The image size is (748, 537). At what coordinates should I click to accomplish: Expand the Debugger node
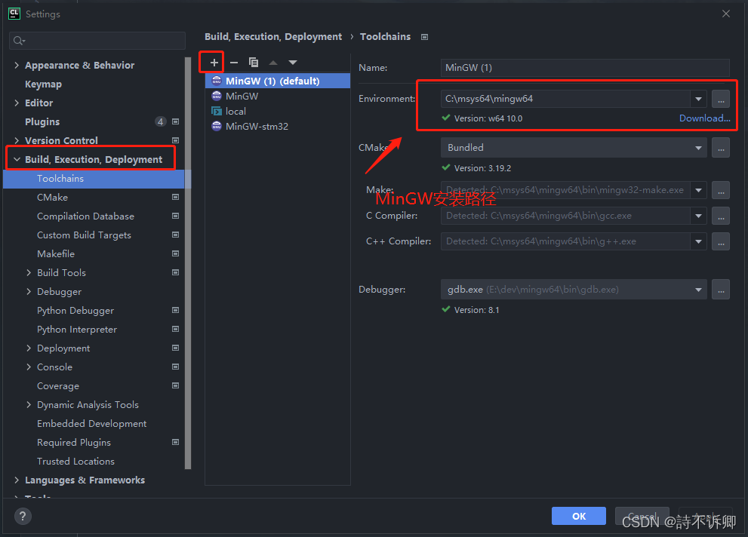pyautogui.click(x=29, y=292)
